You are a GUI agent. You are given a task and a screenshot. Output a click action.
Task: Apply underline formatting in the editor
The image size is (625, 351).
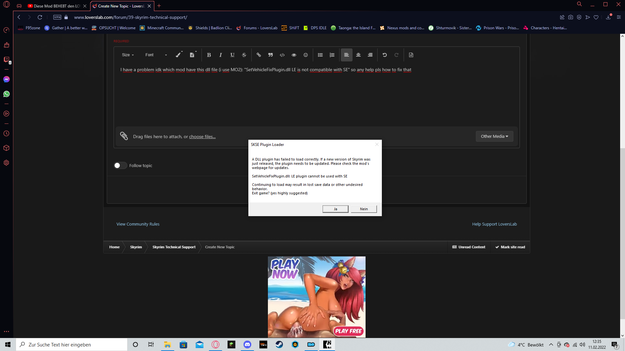(x=232, y=55)
